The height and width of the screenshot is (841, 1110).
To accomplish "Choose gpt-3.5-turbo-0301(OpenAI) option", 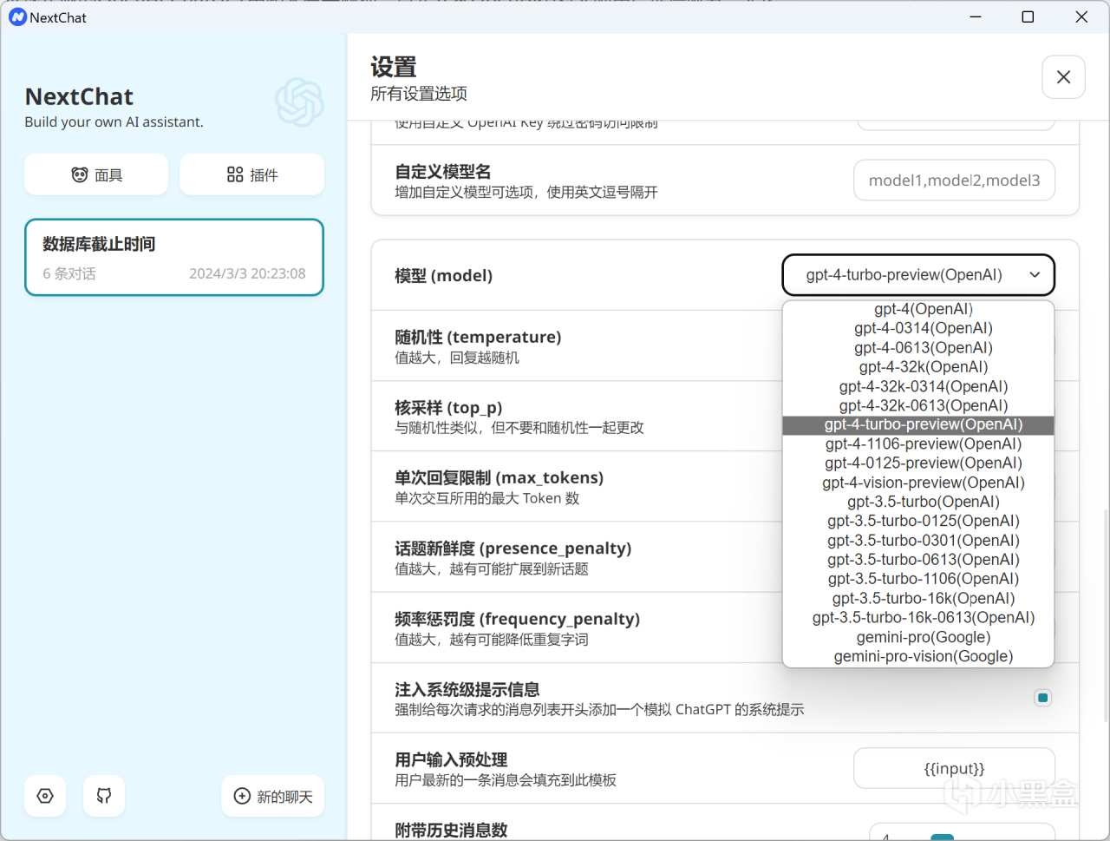I will click(918, 540).
